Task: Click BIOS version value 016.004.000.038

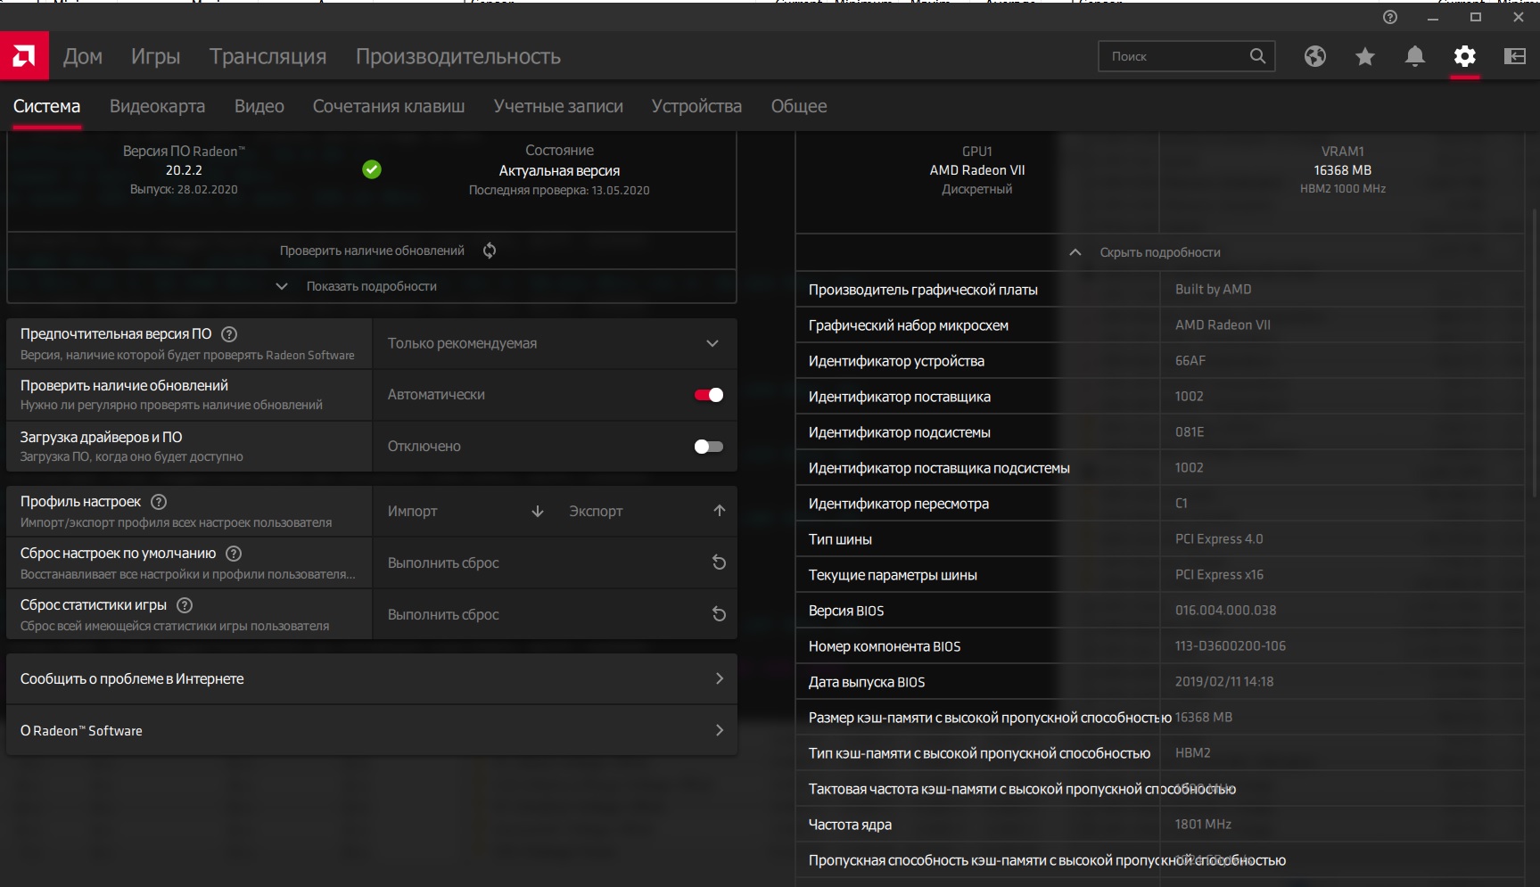Action: click(x=1225, y=611)
